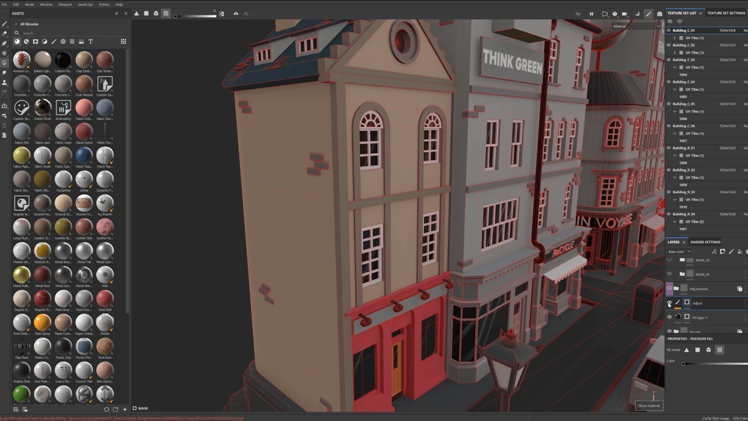Open the Base color channel dropdown

point(678,251)
